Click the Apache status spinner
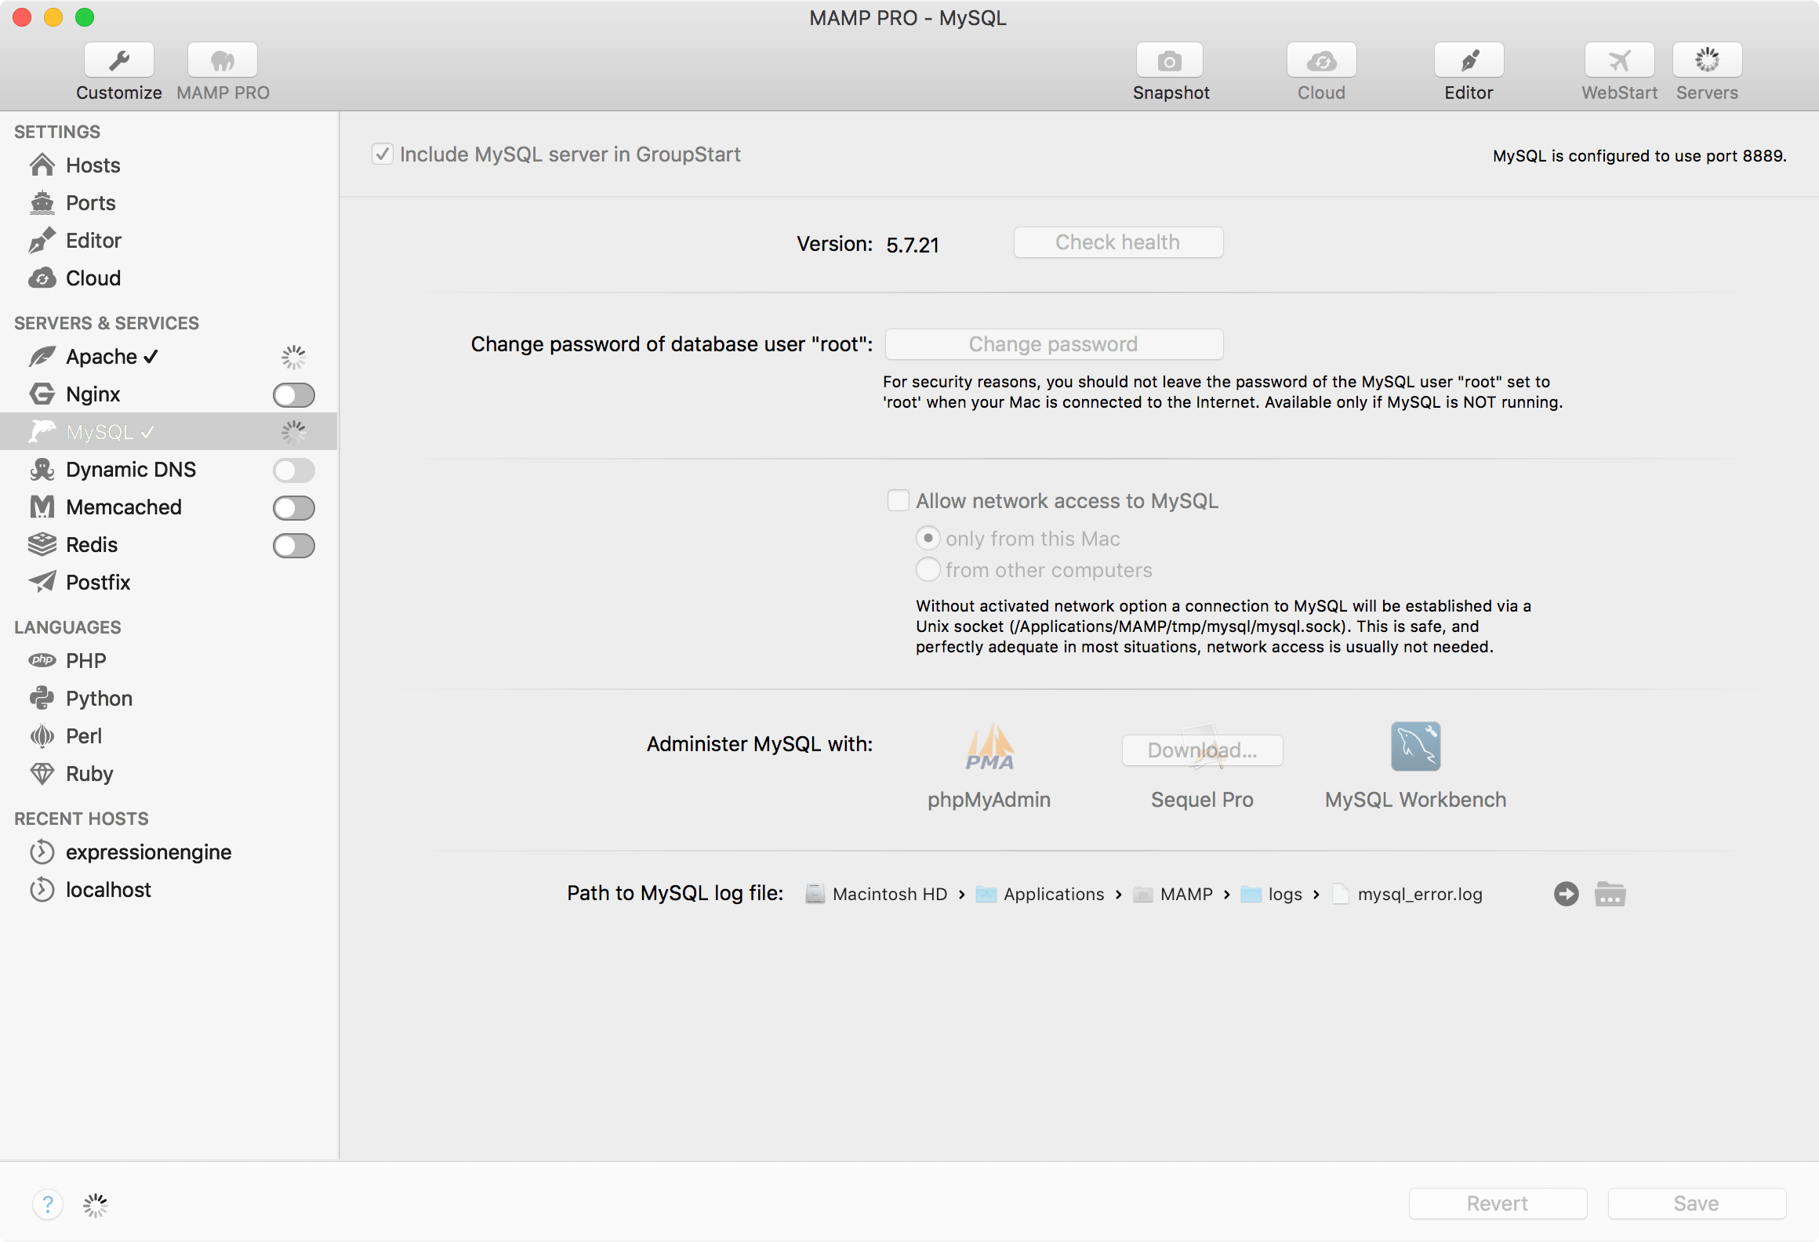The image size is (1819, 1242). coord(293,358)
